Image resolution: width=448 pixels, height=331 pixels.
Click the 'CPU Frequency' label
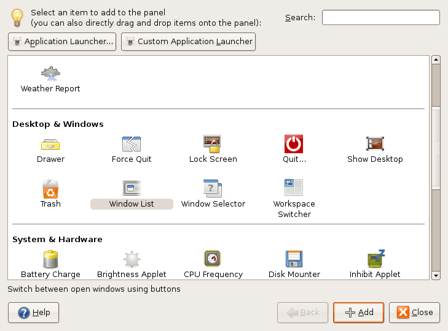[x=213, y=274]
